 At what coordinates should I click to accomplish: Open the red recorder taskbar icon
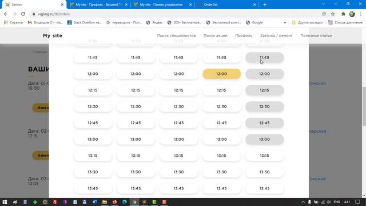164,202
